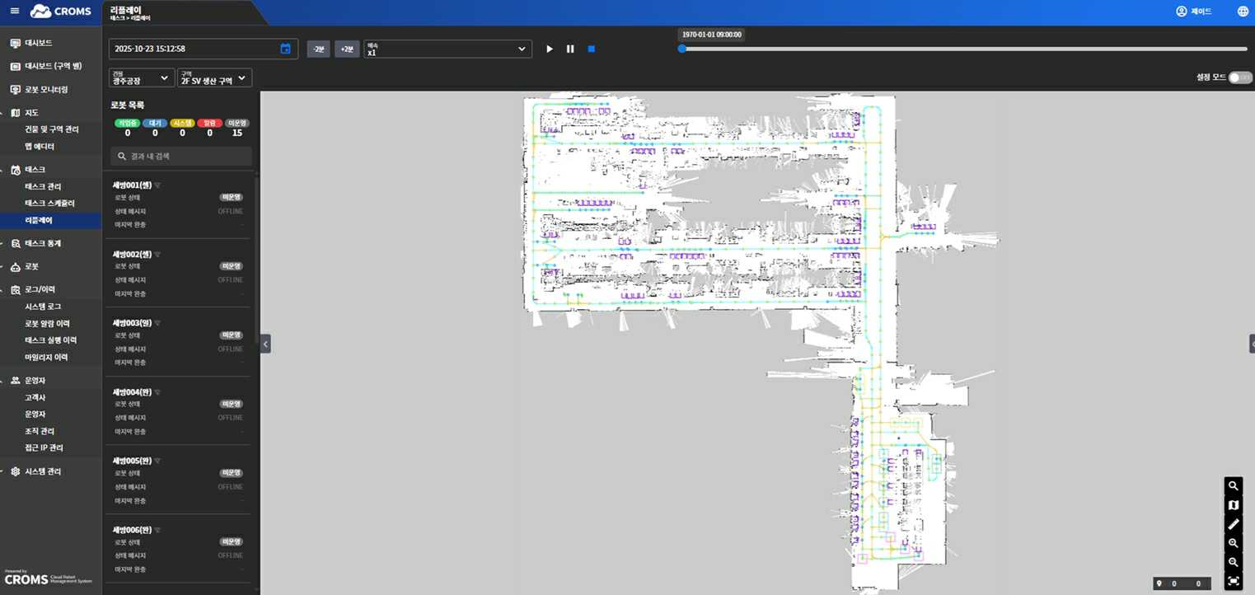Click the 로봇 모니터링 sidebar icon
The width and height of the screenshot is (1255, 595).
[x=15, y=89]
